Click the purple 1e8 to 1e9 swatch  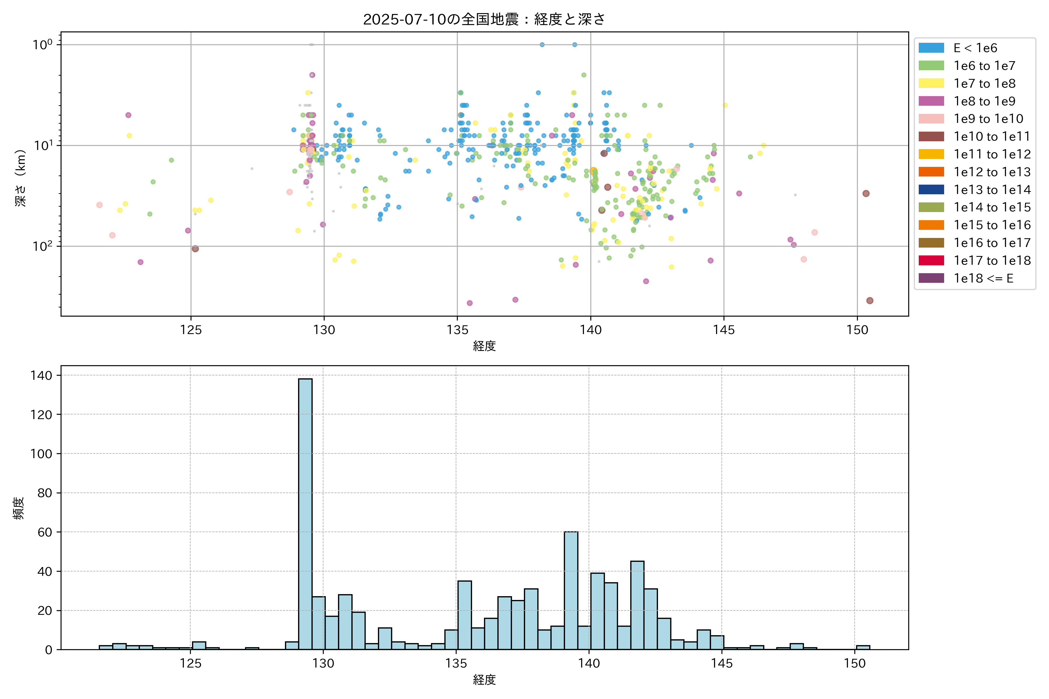931,101
